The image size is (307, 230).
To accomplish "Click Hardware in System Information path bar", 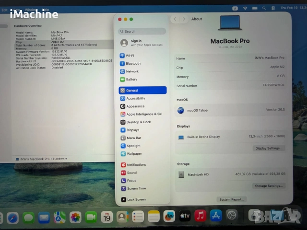I will 60,159.
